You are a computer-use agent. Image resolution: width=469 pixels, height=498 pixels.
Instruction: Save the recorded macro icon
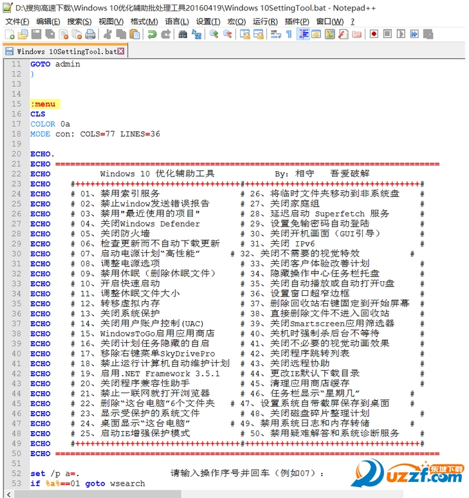click(428, 34)
